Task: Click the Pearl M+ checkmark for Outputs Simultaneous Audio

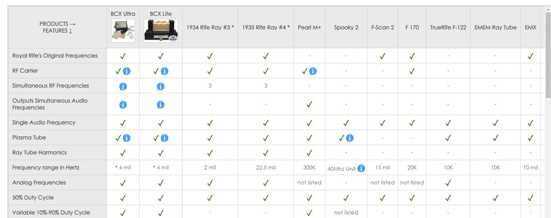Action: click(309, 104)
